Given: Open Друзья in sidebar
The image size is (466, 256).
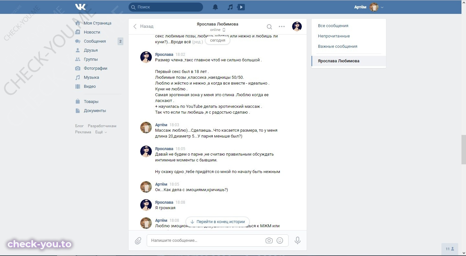Looking at the screenshot, I should pos(91,50).
